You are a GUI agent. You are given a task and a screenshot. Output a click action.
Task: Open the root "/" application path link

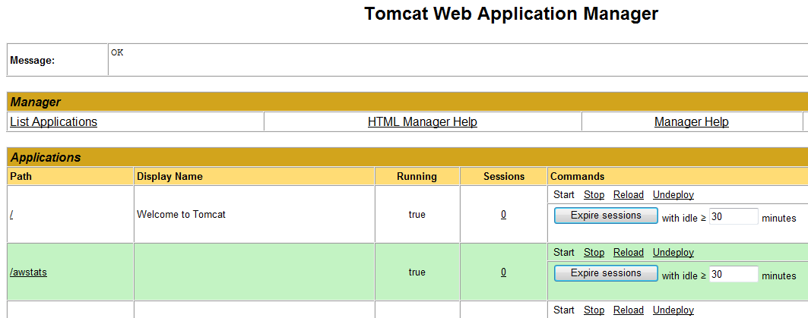pyautogui.click(x=11, y=215)
